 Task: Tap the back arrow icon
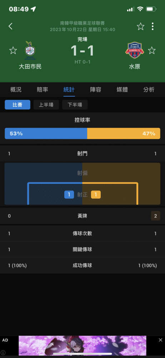click(10, 26)
